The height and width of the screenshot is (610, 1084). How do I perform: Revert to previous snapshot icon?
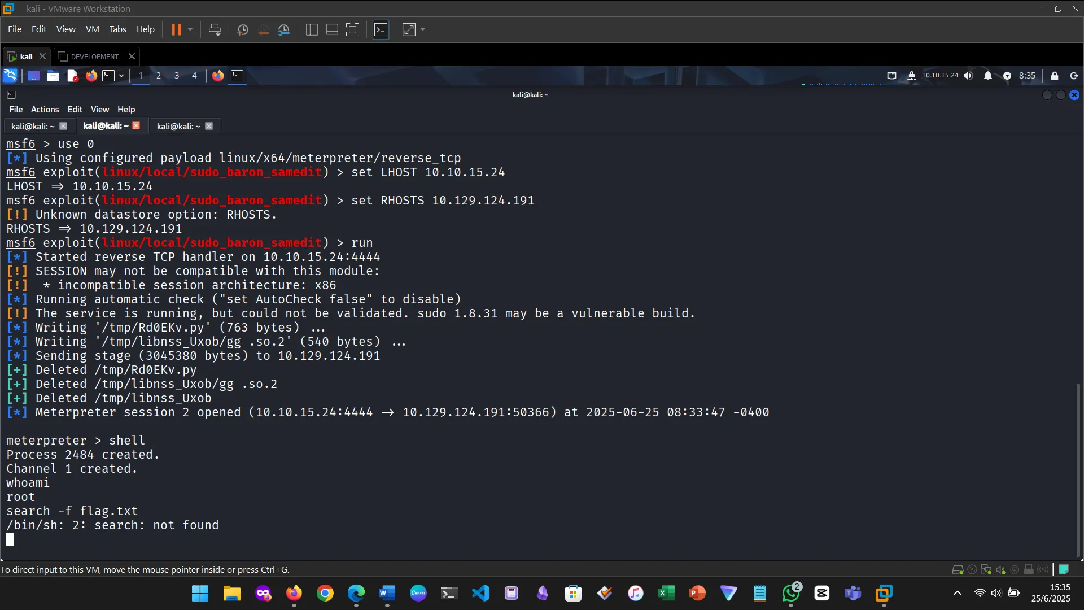click(263, 29)
